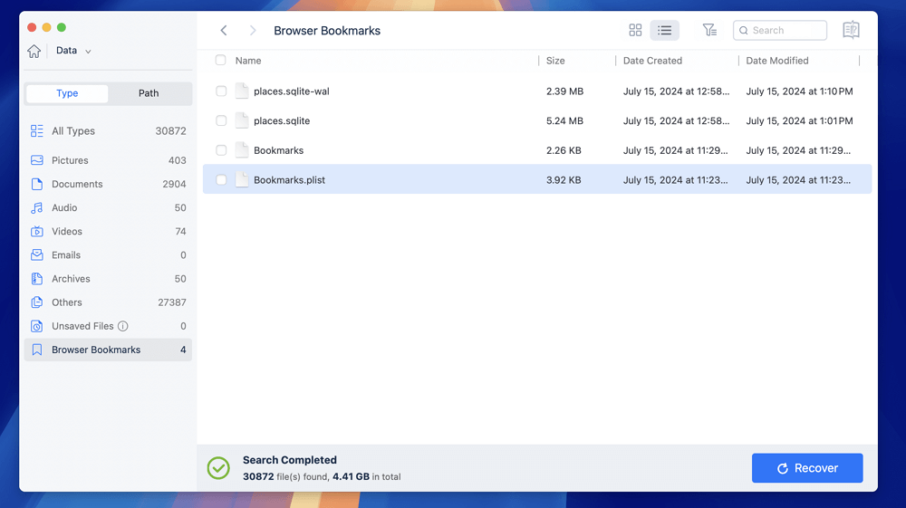
Task: Click the Archives zip icon
Action: pyautogui.click(x=37, y=279)
